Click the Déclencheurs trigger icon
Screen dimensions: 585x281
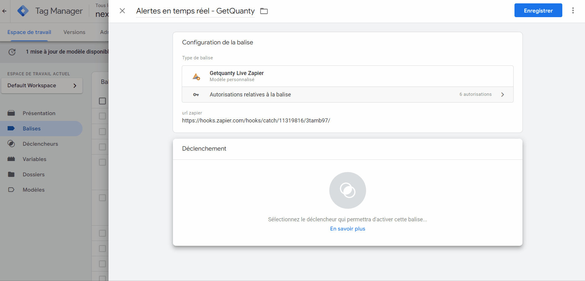pos(11,144)
